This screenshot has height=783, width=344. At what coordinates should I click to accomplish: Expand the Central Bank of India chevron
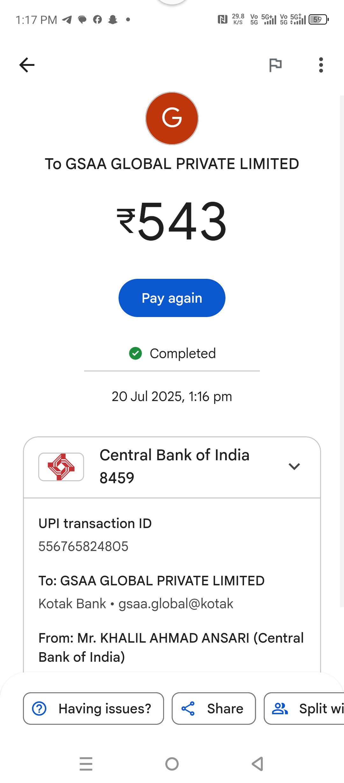(x=294, y=467)
